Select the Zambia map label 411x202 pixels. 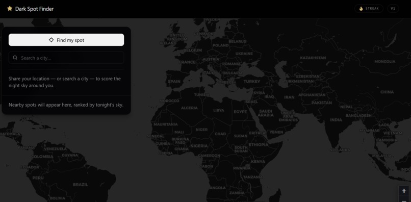tap(237, 193)
